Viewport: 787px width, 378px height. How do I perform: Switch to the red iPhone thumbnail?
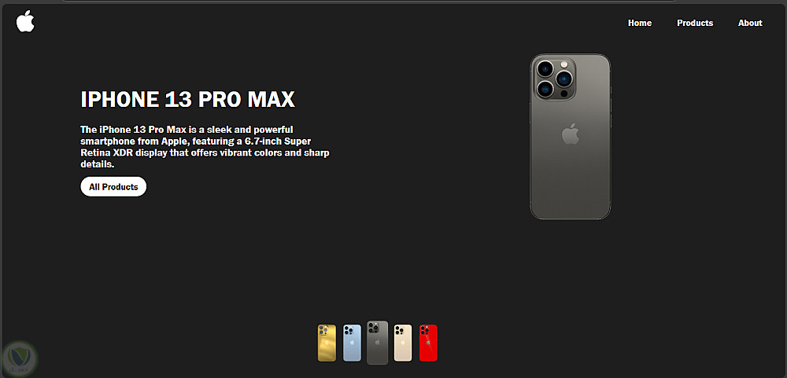(428, 343)
